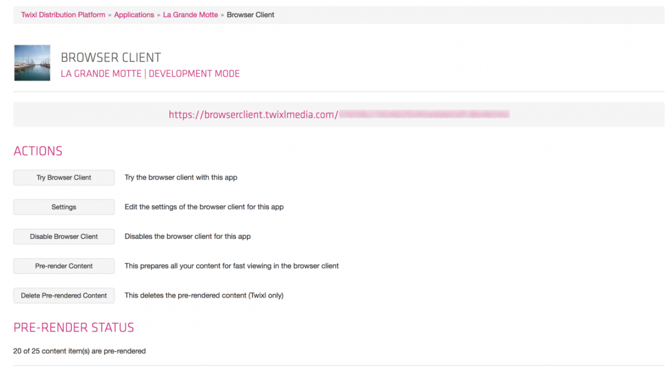Open La Grande Motte breadcrumb link
The width and height of the screenshot is (672, 373).
[x=190, y=15]
